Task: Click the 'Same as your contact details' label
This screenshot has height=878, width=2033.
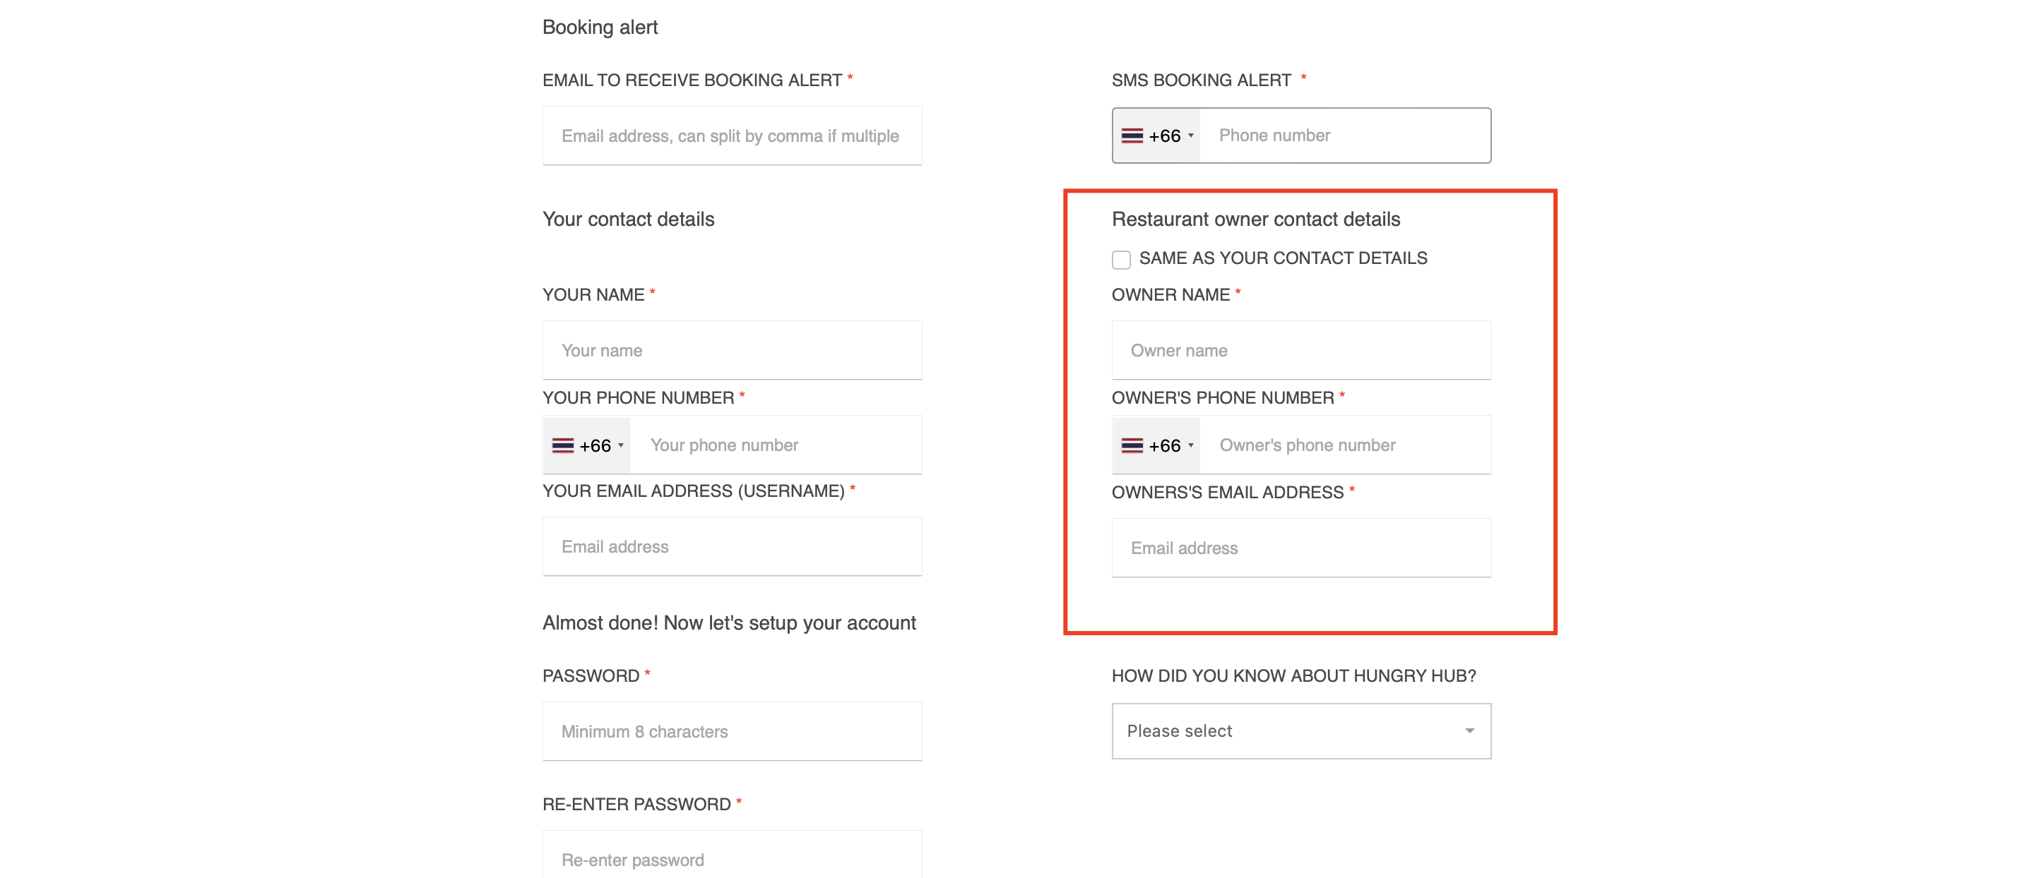Action: [x=1283, y=259]
